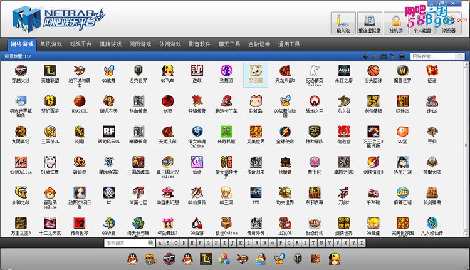The width and height of the screenshot is (470, 270).
Task: Open the 输入法 input method button
Action: [x=343, y=23]
